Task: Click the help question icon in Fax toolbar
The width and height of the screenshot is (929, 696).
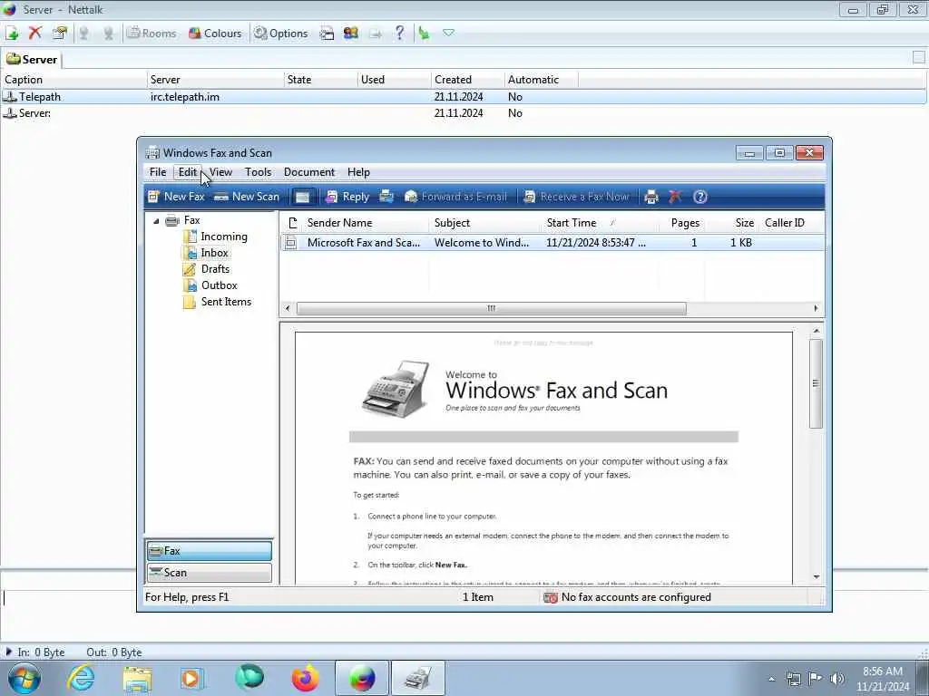Action: coord(699,197)
